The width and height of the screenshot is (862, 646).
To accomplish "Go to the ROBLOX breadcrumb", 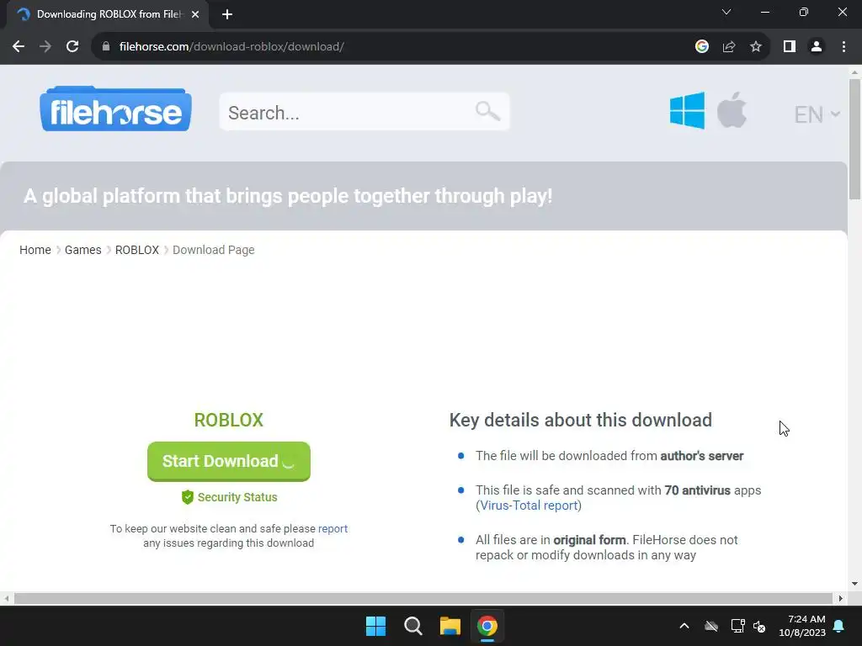I will 137,250.
